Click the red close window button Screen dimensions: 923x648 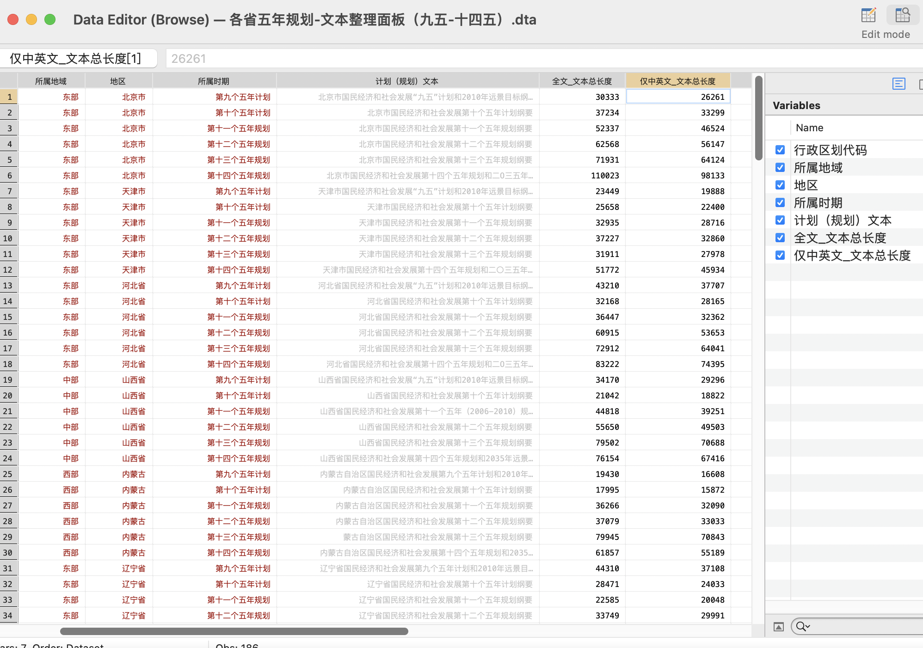tap(13, 19)
